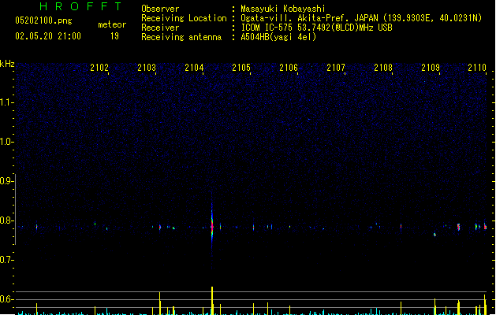
Task: Click the location text Ogata-vill. Akita-Pref. JAPAN
Action: coord(309,18)
